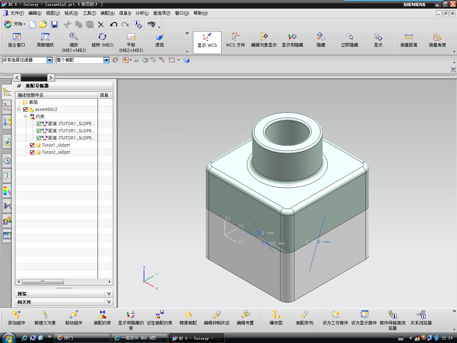
Task: Expand the Preview (预览) panel section
Action: (x=109, y=294)
